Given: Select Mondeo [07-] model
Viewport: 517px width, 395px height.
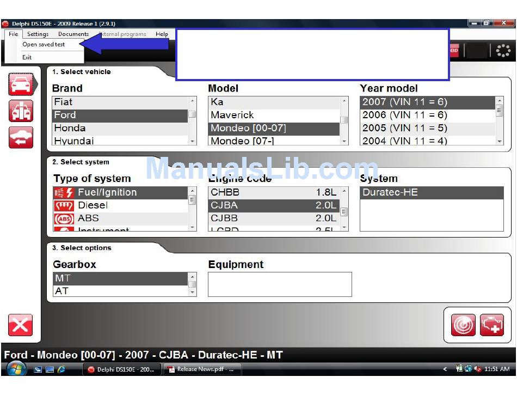Looking at the screenshot, I should [274, 141].
